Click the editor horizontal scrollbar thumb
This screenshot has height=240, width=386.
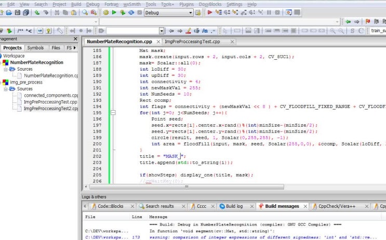tap(187, 186)
